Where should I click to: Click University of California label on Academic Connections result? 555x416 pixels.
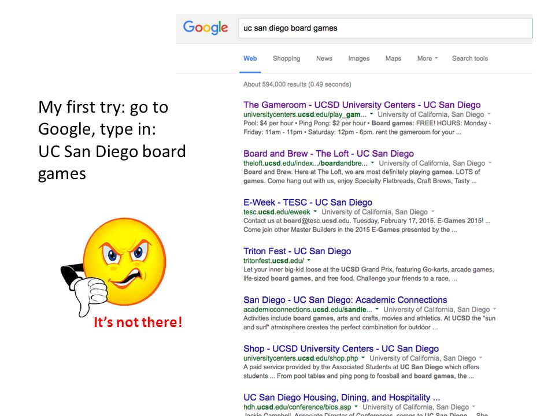pyautogui.click(x=437, y=310)
